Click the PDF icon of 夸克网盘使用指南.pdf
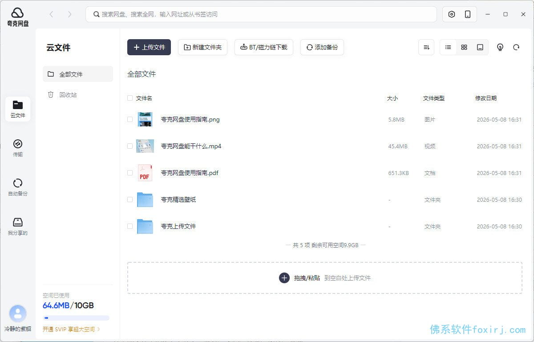This screenshot has height=342, width=534. (145, 173)
